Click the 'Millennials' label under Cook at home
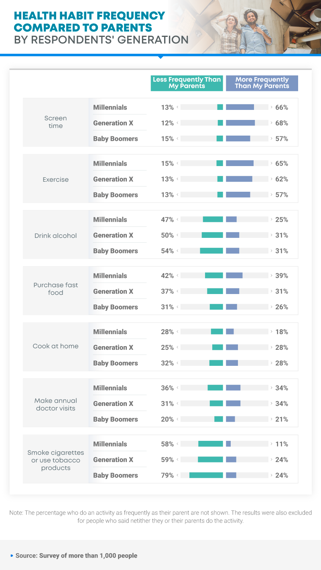This screenshot has height=570, width=321. tap(110, 332)
